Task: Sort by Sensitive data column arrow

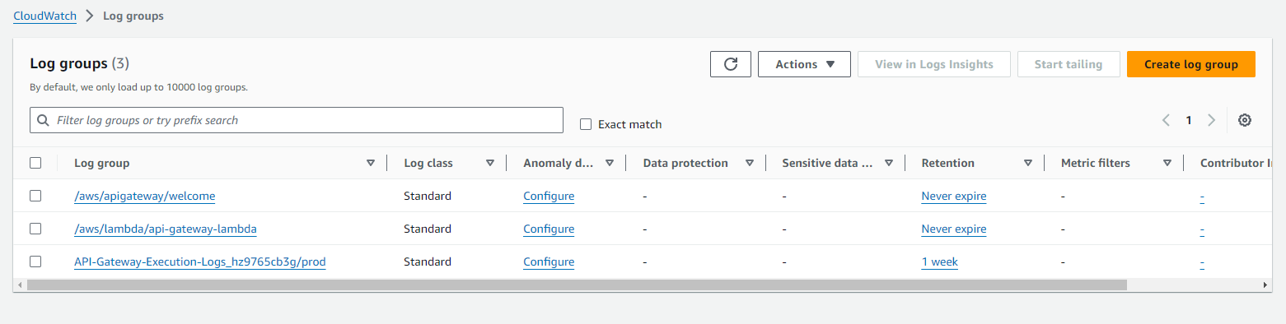Action: tap(889, 163)
